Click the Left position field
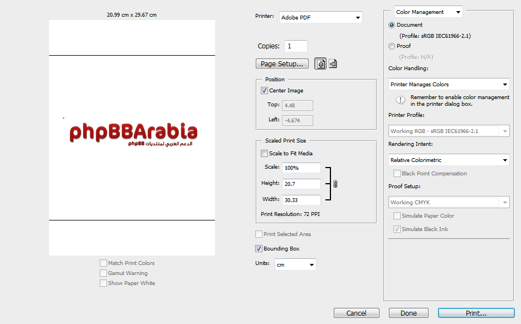Screen dimensions: 521x324 (298, 120)
